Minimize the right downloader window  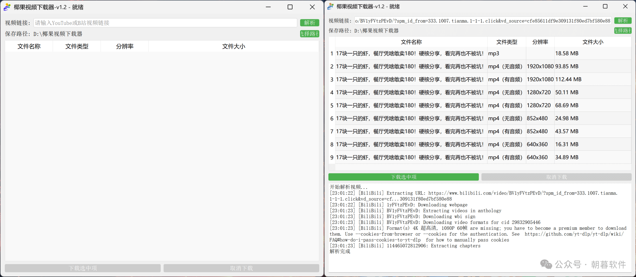coord(585,7)
